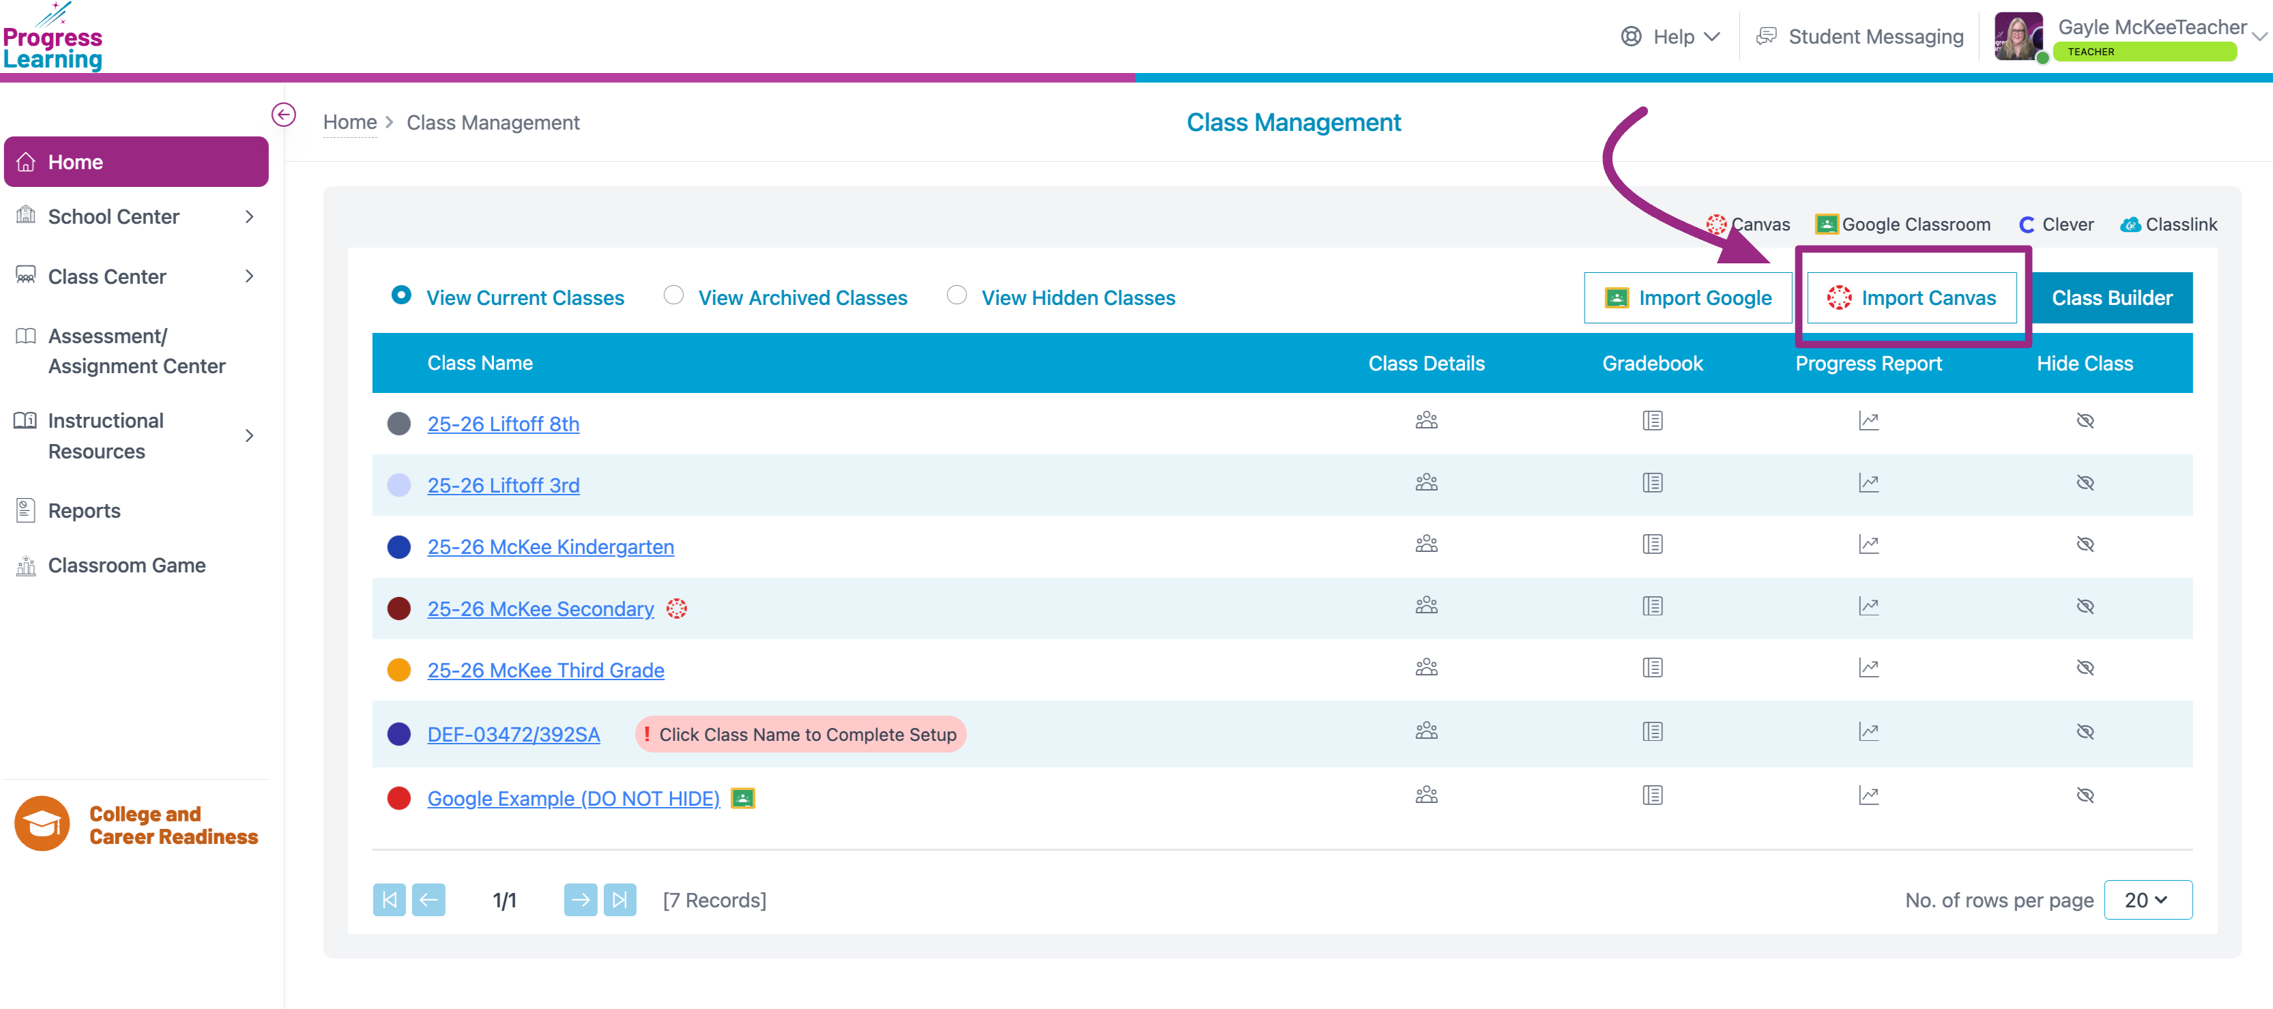This screenshot has width=2273, height=1009.
Task: Click orange color dot for McKee Third Grade
Action: click(x=399, y=671)
